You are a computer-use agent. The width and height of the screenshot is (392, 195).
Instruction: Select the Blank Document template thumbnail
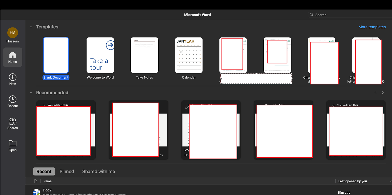click(56, 55)
